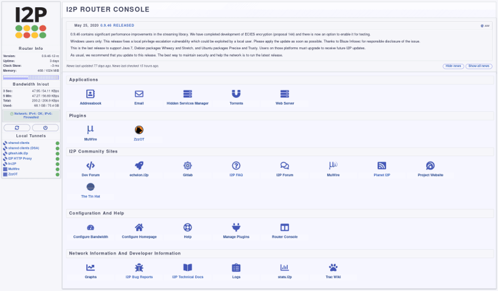
Task: Open The Tin Hat site icon
Action: [x=91, y=187]
